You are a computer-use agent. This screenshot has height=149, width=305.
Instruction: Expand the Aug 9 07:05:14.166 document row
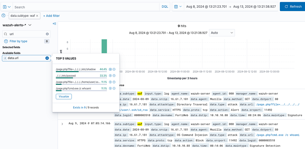click(x=62, y=124)
